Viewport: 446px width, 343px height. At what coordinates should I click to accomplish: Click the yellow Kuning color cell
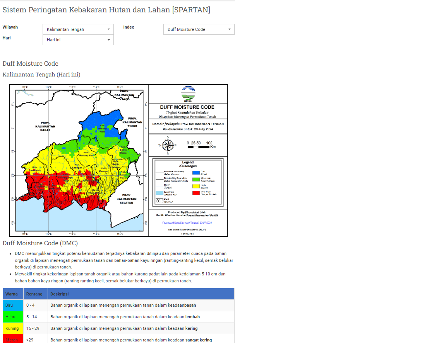pos(13,329)
